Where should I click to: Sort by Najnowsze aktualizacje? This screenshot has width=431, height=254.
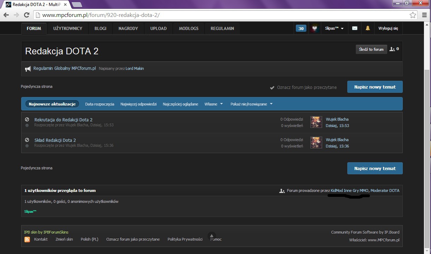point(52,104)
